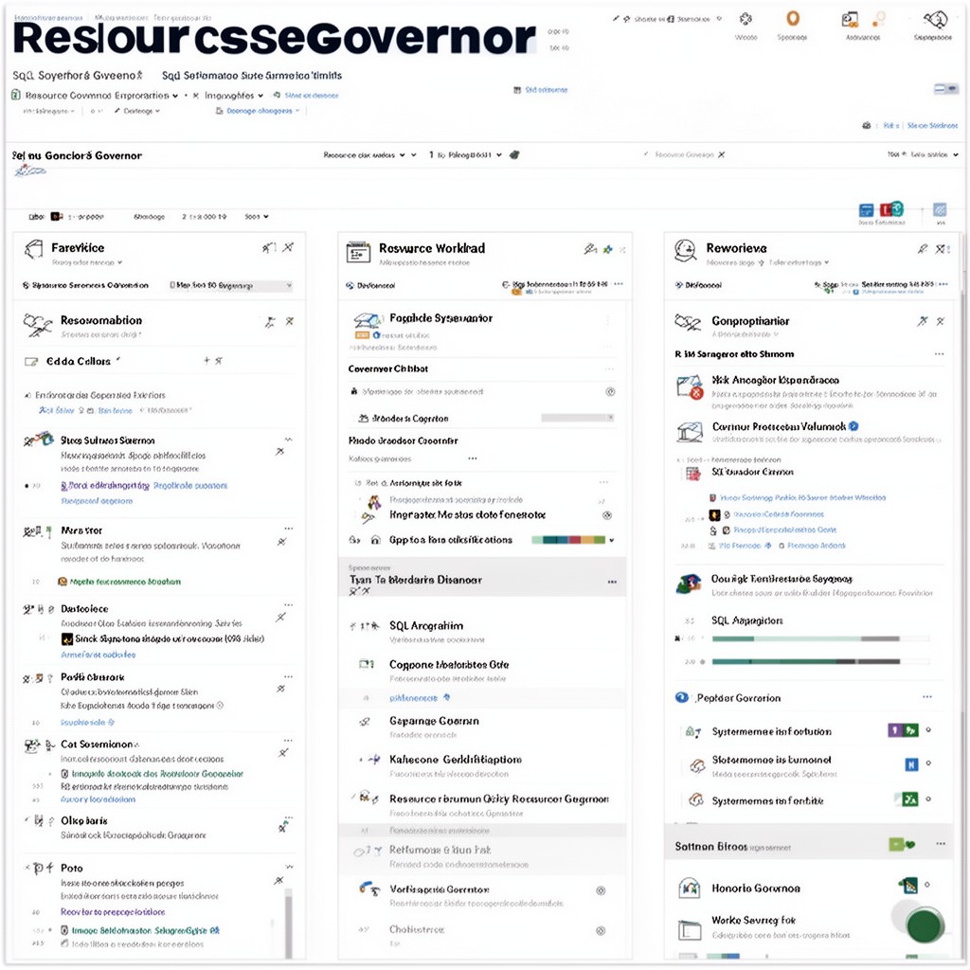This screenshot has height=970, width=970.
Task: Expand the Poto item chevron
Action: (x=289, y=867)
